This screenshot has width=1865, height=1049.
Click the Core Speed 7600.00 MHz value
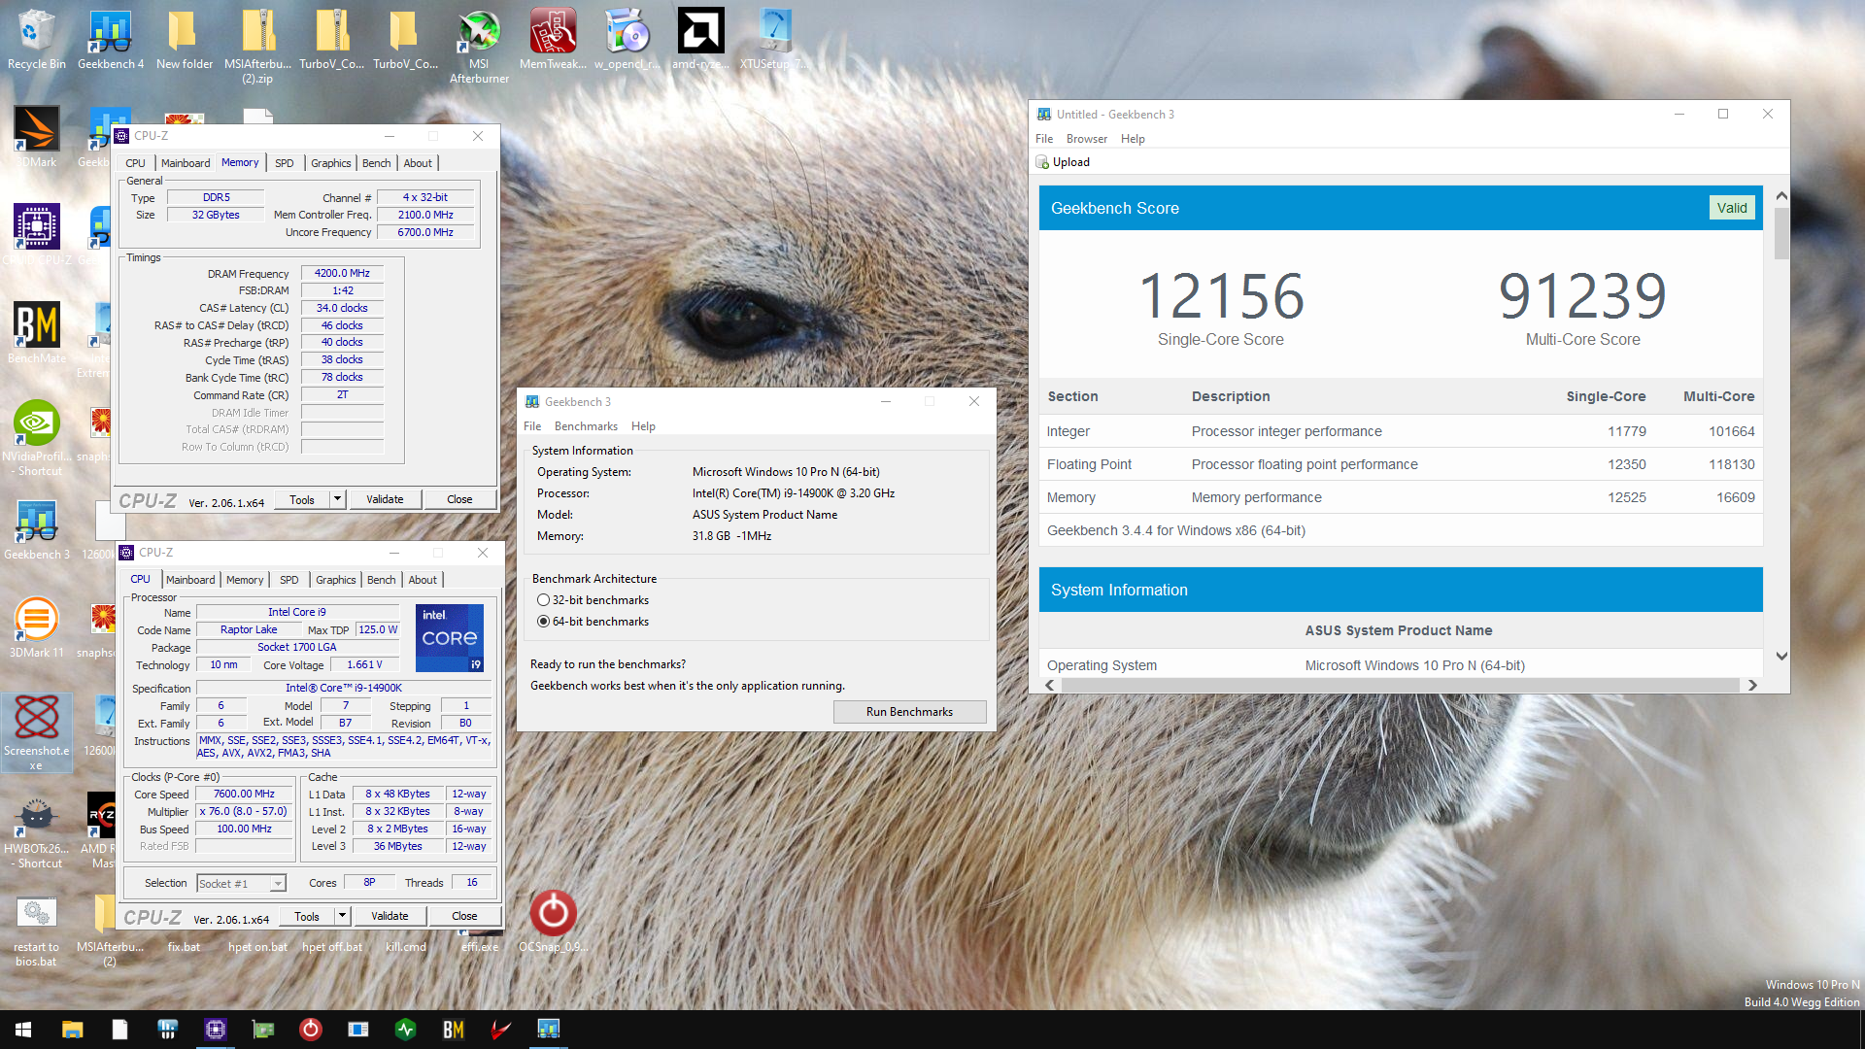tap(244, 794)
